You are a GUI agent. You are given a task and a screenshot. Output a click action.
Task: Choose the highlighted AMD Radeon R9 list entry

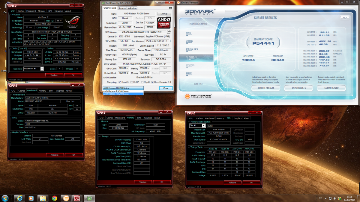coord(123,94)
